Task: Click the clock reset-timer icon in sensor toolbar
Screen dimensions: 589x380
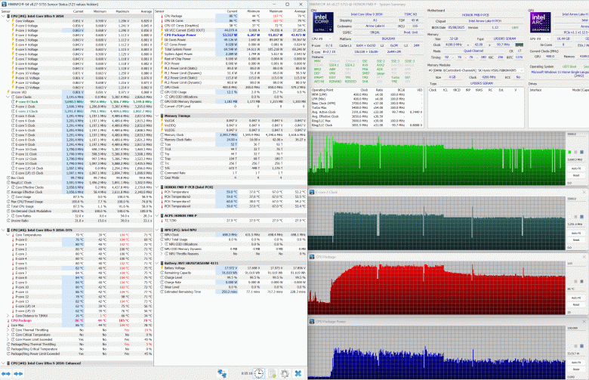Action: tap(259, 373)
